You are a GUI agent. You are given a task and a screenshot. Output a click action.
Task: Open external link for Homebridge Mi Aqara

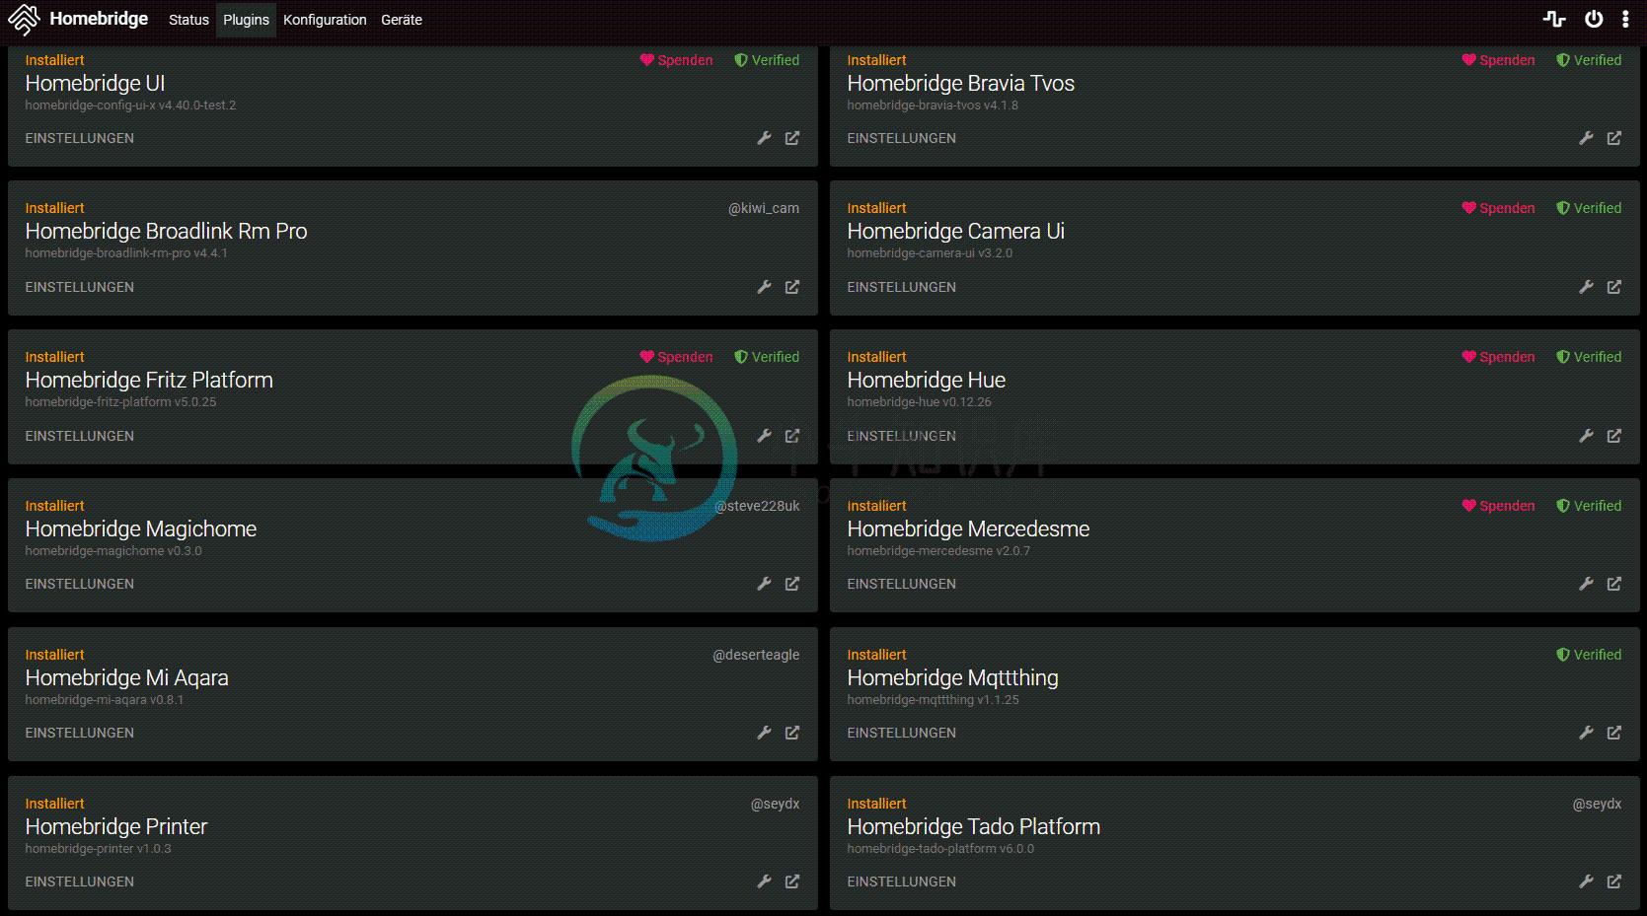click(792, 733)
